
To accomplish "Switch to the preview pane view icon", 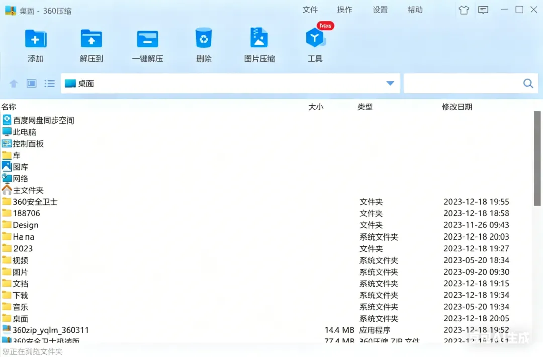I will pyautogui.click(x=32, y=84).
